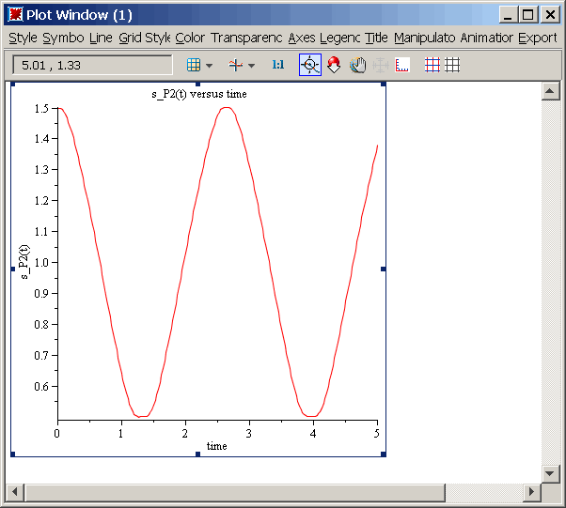Screen dimensions: 566x508
Task: Select the scale/zoom plot tool
Action: 334,65
